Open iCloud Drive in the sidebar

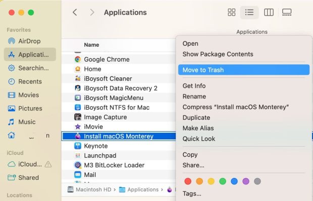pos(25,164)
